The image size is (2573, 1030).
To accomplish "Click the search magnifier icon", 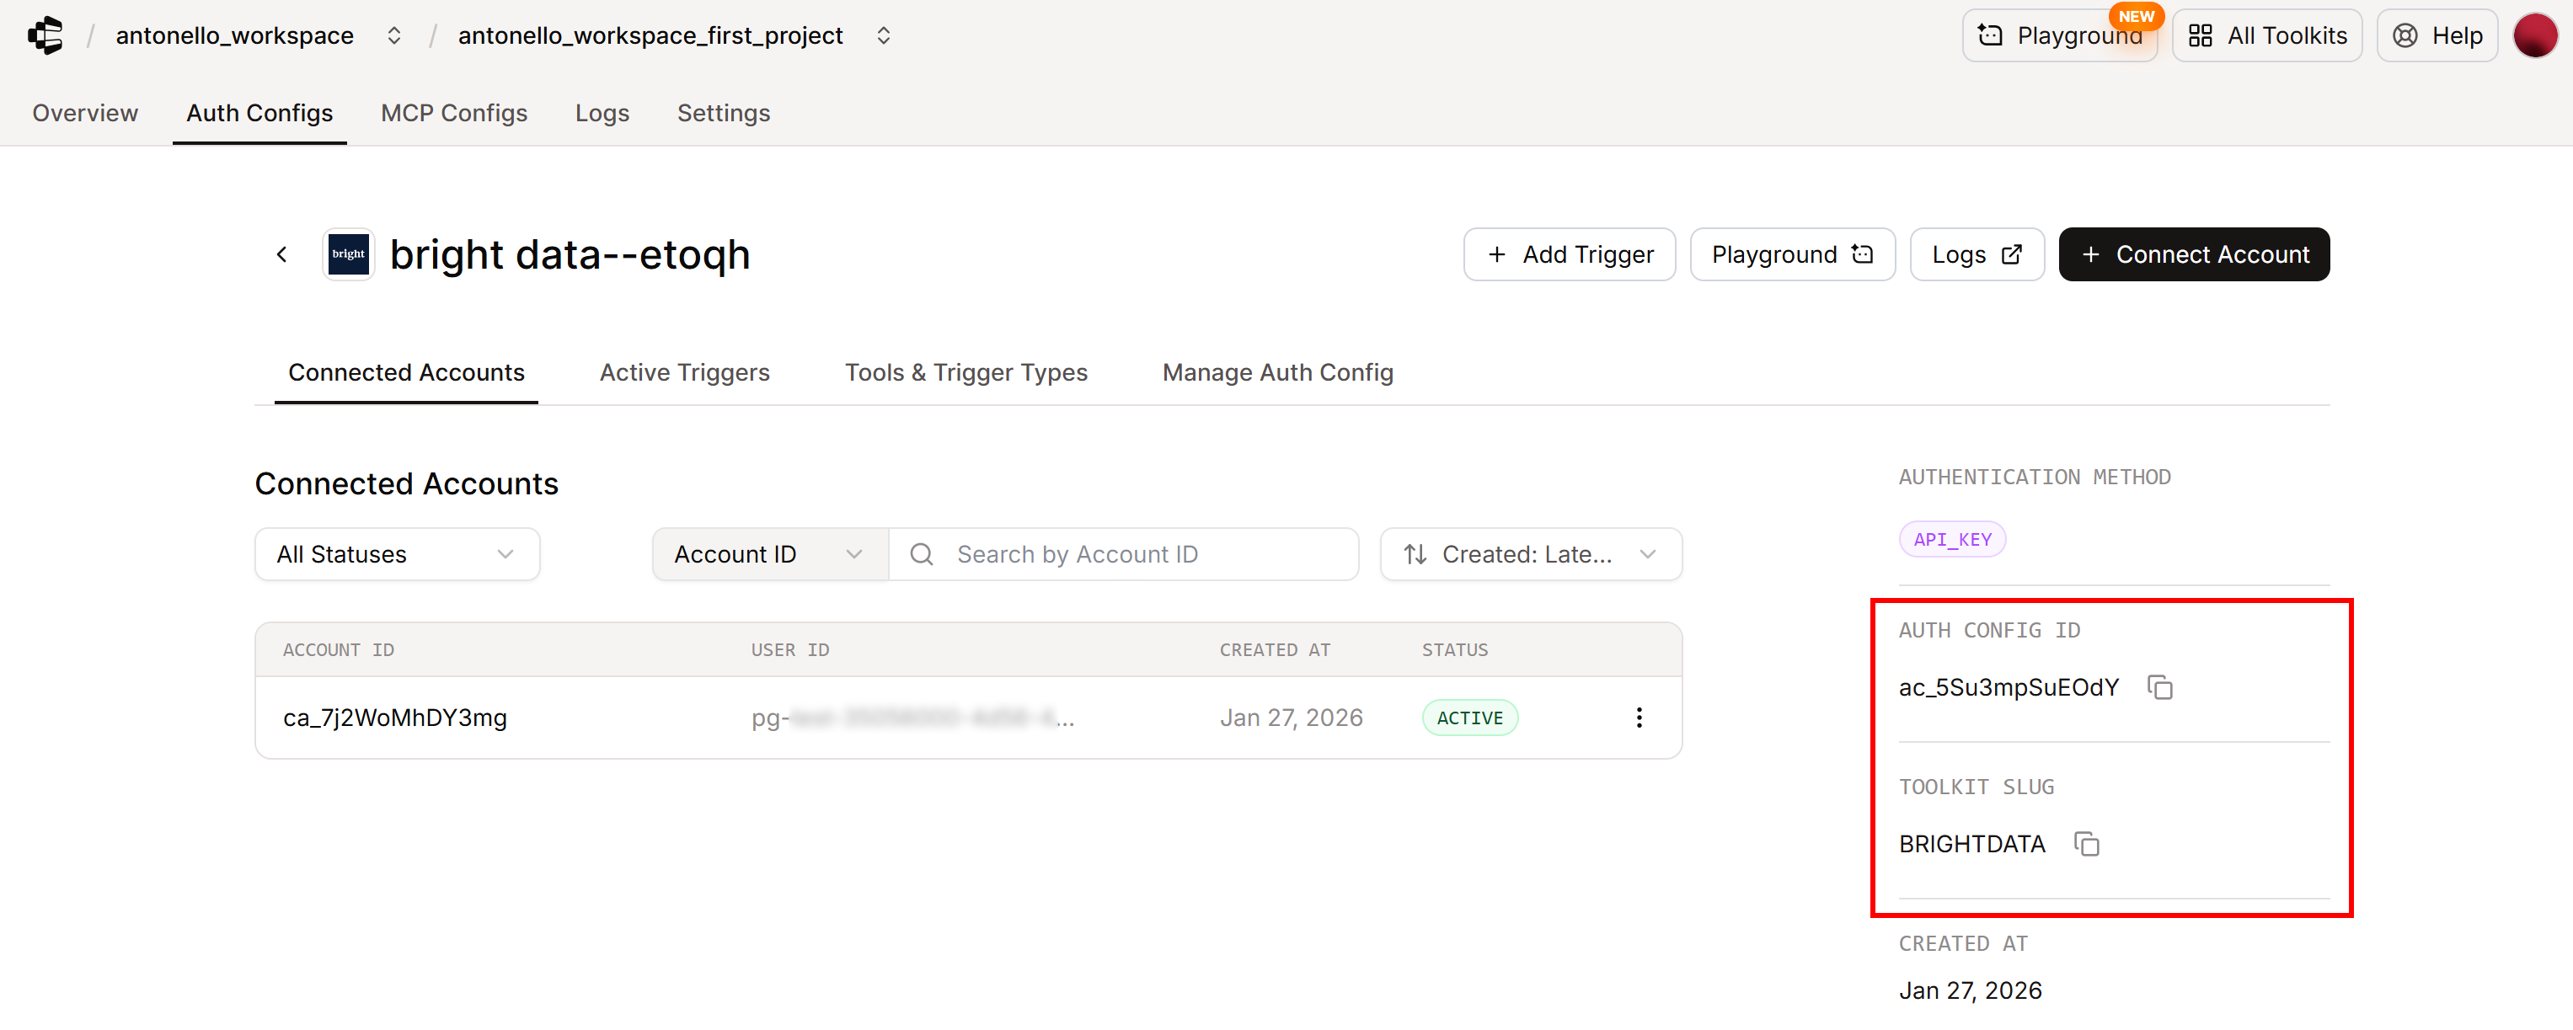I will (920, 554).
